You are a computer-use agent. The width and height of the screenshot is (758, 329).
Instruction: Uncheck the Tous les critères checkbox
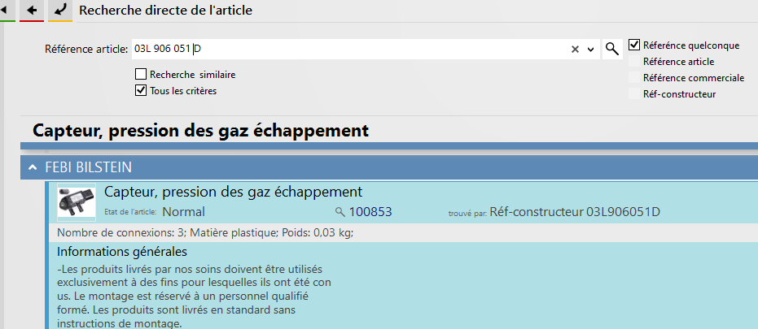point(141,90)
